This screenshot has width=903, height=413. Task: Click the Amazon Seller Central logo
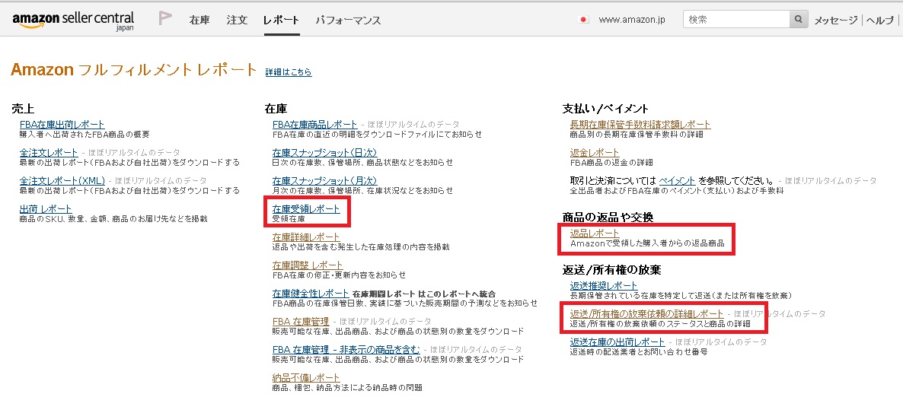(73, 20)
